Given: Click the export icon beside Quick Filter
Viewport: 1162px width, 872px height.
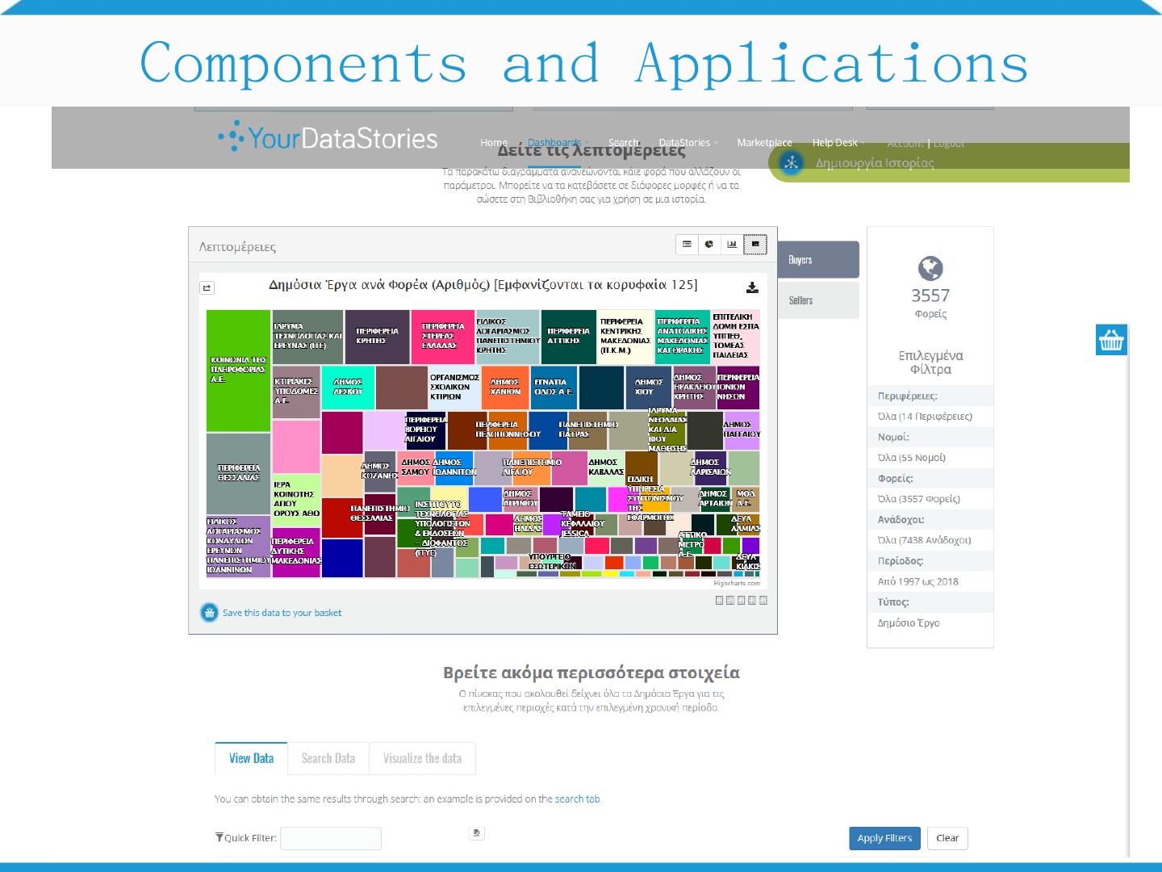Looking at the screenshot, I should 477,833.
